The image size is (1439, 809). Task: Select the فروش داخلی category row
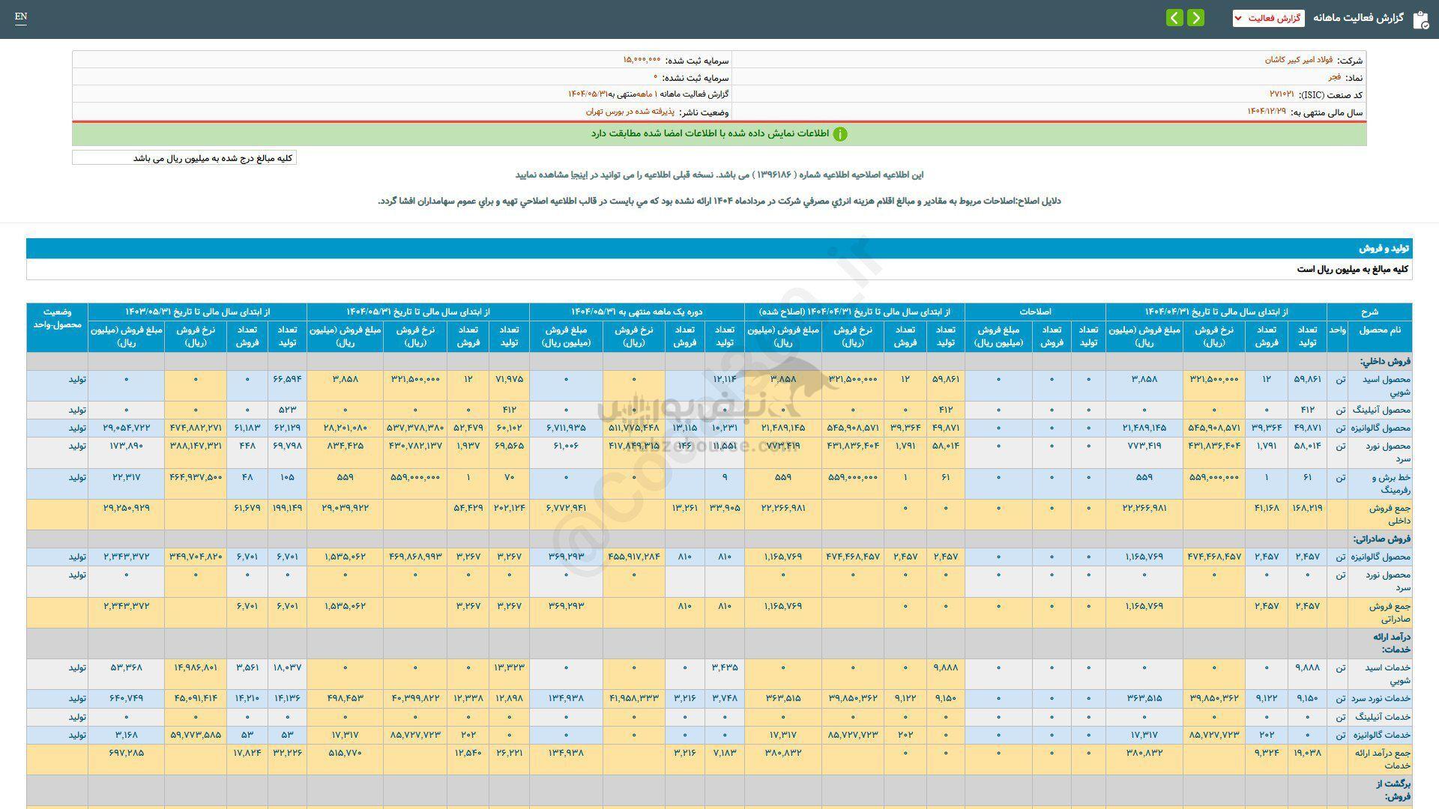tap(1385, 361)
